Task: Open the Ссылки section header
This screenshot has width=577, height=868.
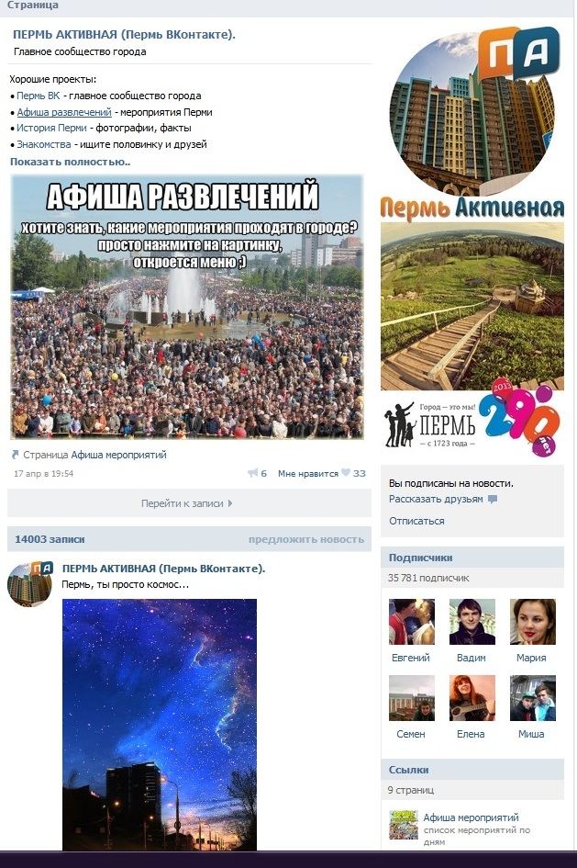Action: point(472,770)
